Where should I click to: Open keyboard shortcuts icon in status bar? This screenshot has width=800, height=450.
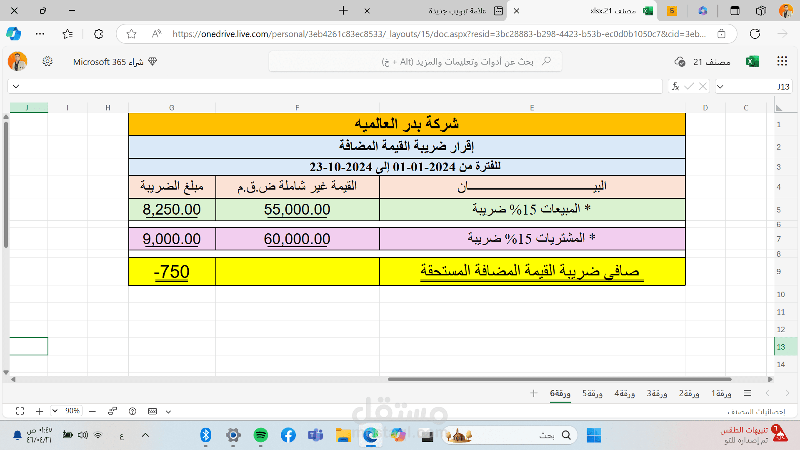pyautogui.click(x=152, y=411)
